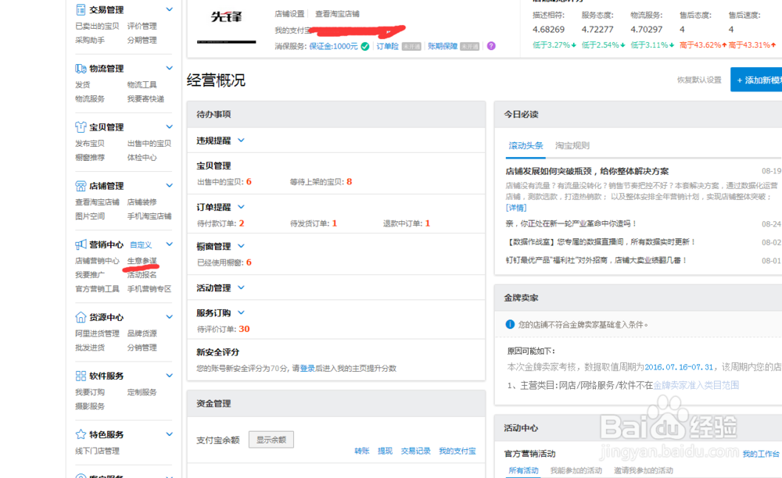The width and height of the screenshot is (782, 478).
Task: Open headline 店铺发展如何突破瓶颈
Action: coord(587,171)
